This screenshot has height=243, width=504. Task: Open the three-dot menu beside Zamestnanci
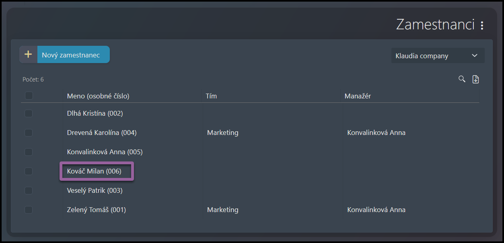pyautogui.click(x=482, y=25)
